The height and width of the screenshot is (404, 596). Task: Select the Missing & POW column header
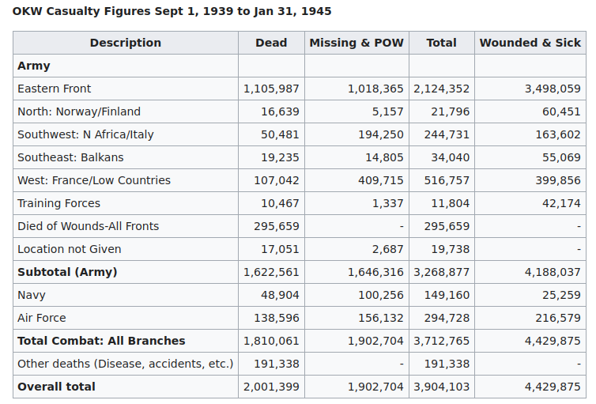point(356,43)
